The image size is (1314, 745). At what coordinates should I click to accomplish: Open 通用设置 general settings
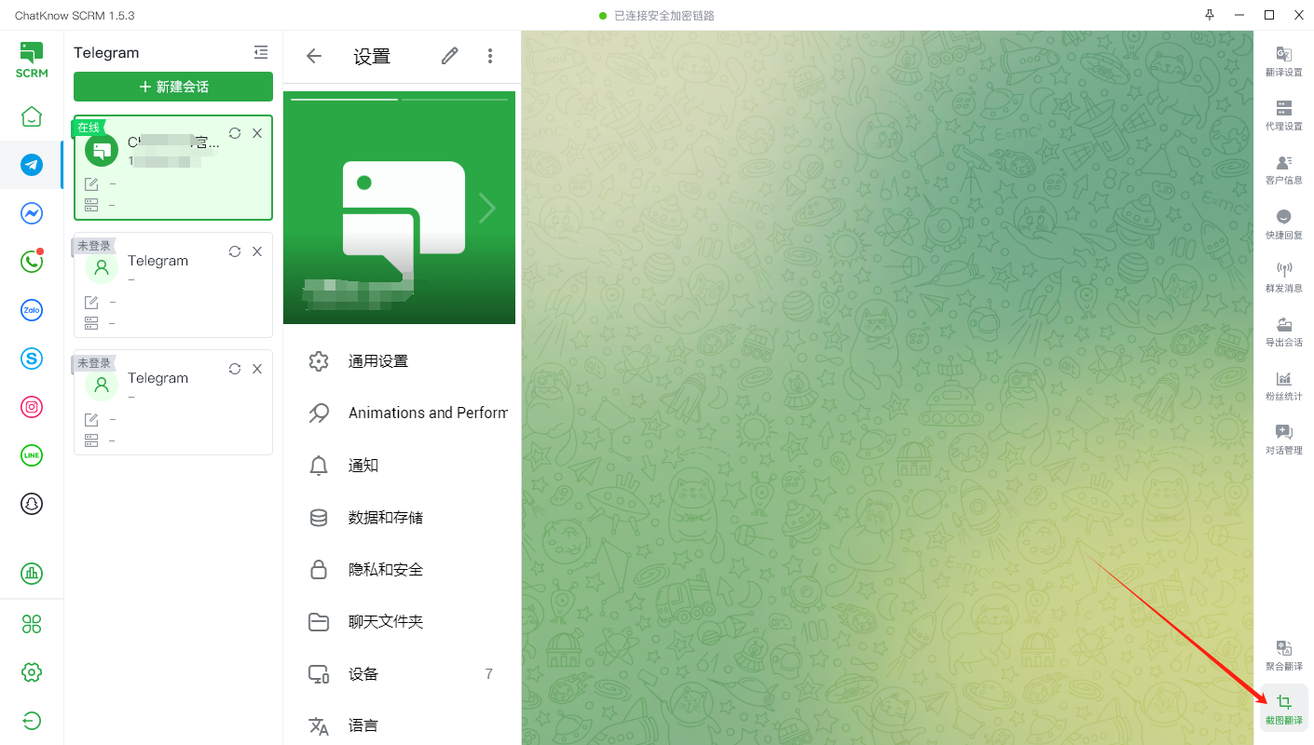click(x=378, y=361)
